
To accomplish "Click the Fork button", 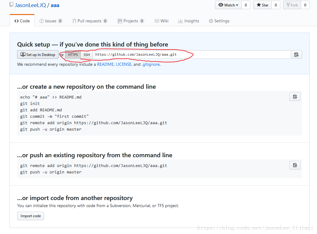I will 292,5.
